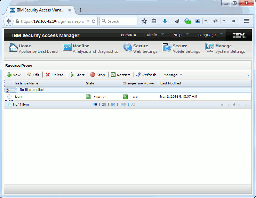Image resolution: width=256 pixels, height=198 pixels.
Task: Sort by Instance Name column header
Action: click(x=27, y=83)
